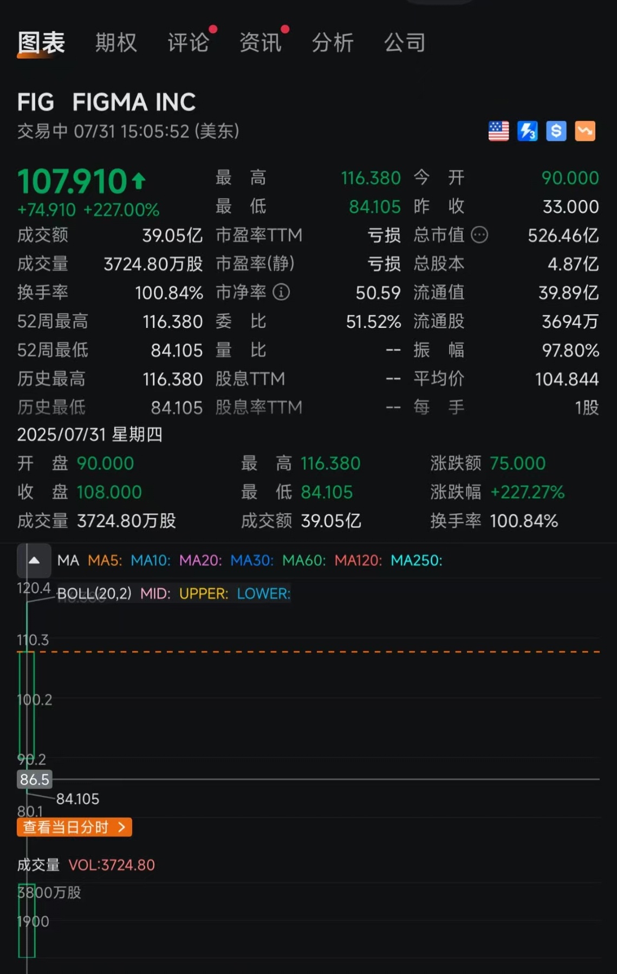617x974 pixels.
Task: Open the 公司 tab
Action: tap(405, 43)
